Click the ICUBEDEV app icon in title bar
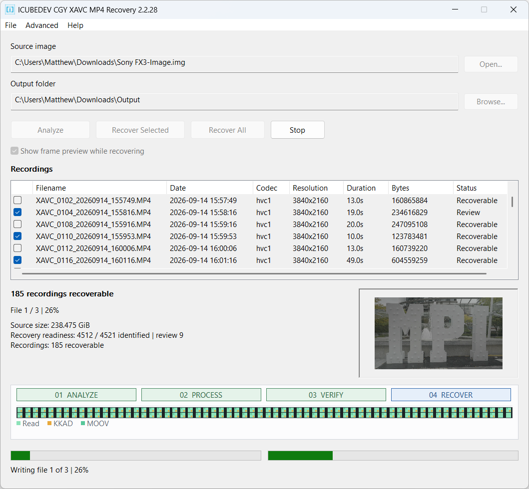 10,9
